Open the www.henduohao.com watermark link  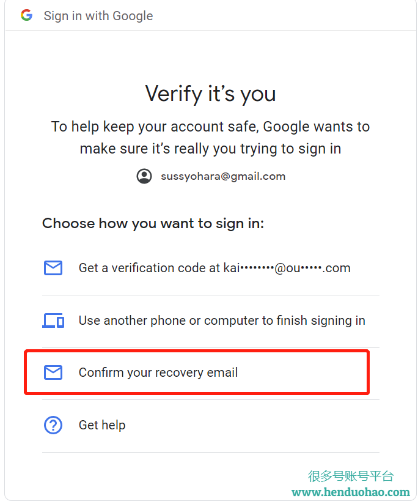click(350, 492)
